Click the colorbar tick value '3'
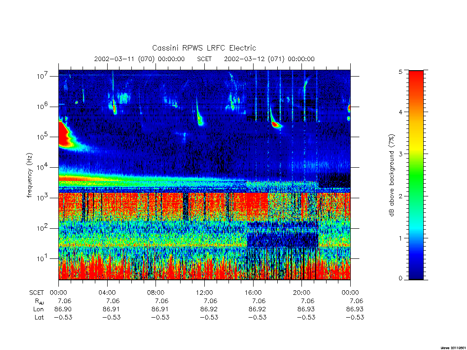This screenshot has height=350, width=467. pyautogui.click(x=400, y=154)
